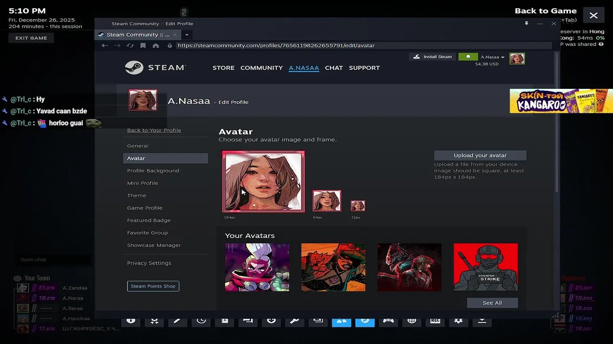Click the page URL address field
This screenshot has height=344, width=613.
coord(364,45)
